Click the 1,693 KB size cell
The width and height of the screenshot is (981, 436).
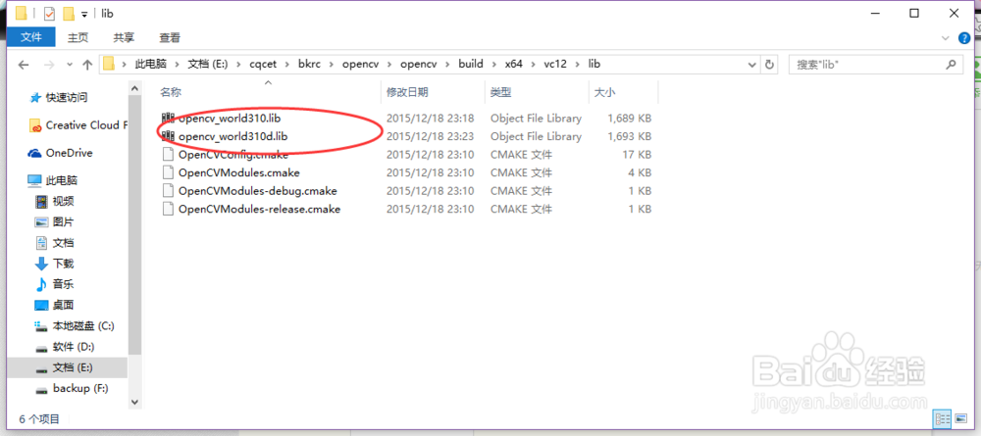pyautogui.click(x=630, y=136)
